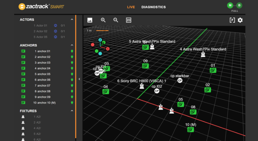258x141 pixels.
Task: Click the X axis gizmo handle
Action: coord(108,49)
